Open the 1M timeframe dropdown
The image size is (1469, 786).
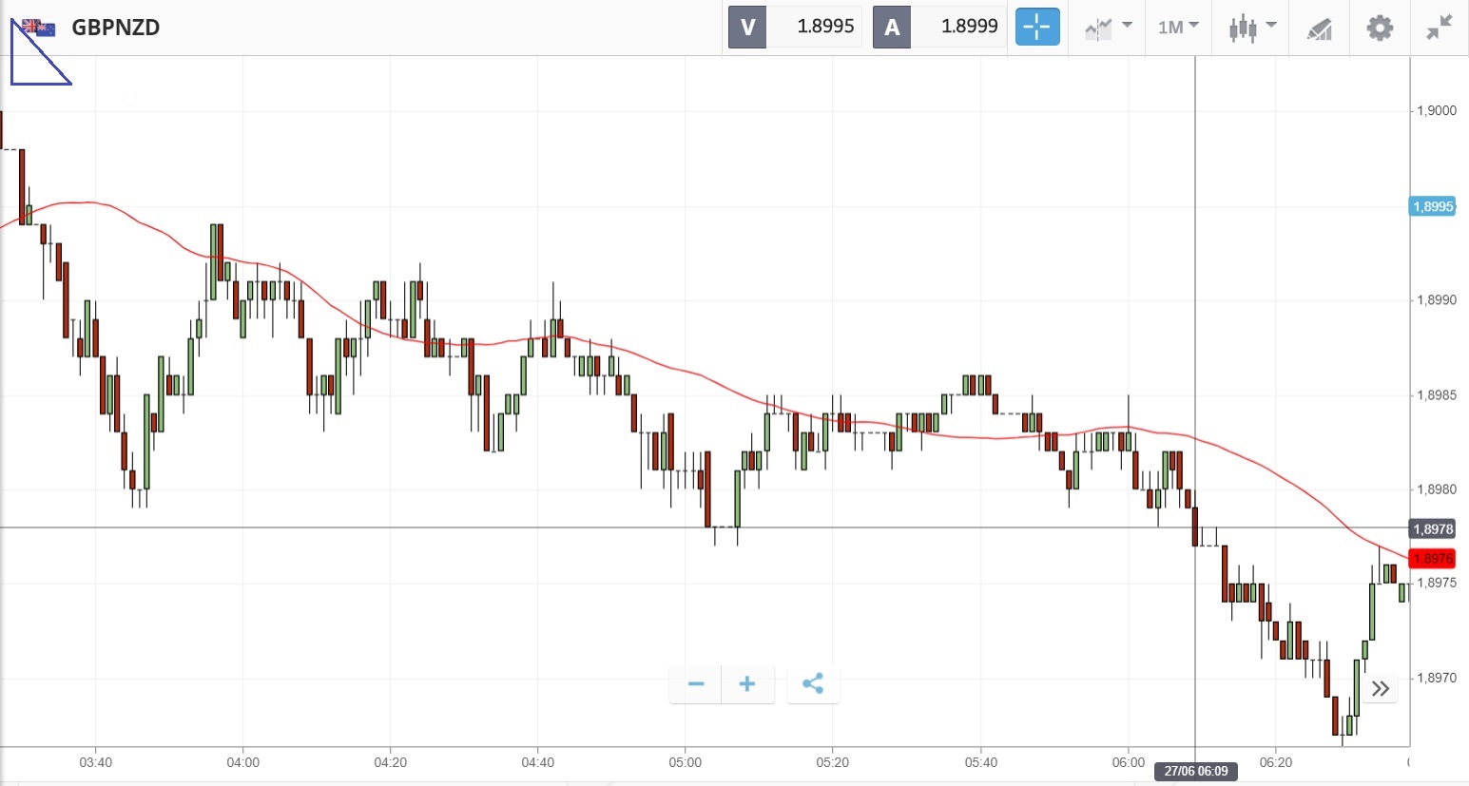click(1178, 27)
